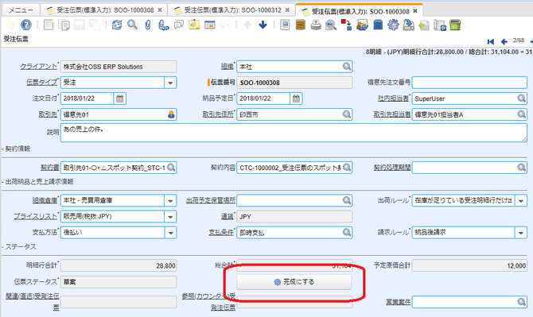Screen dimensions: 533x317
Task: Switch to the メニュー tab
Action: (x=21, y=10)
